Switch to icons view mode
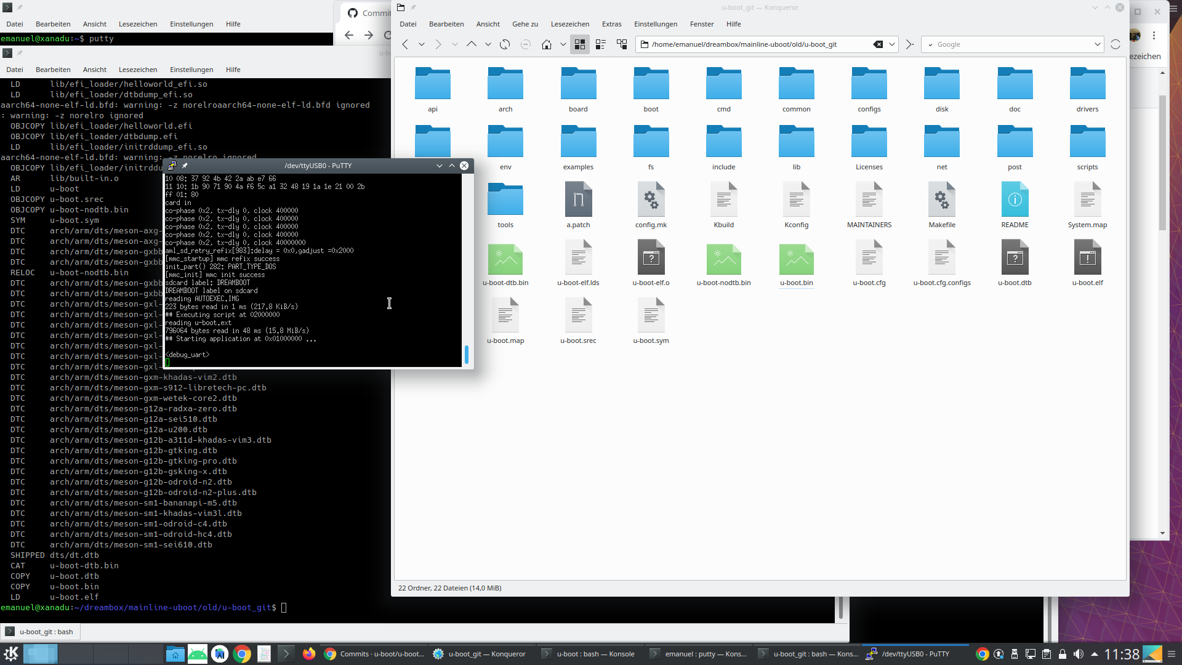Screen dimensions: 1182x665 tap(579, 44)
